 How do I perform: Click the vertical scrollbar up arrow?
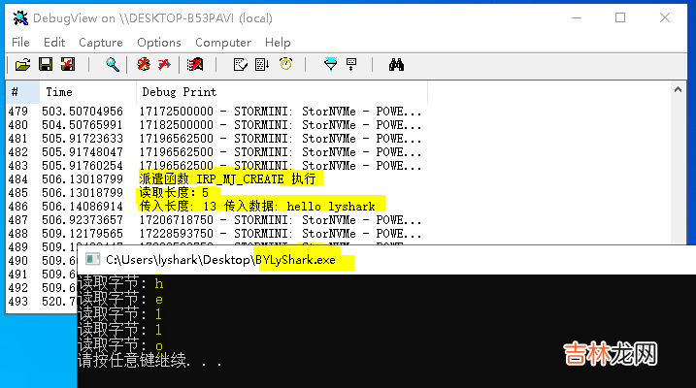click(679, 90)
